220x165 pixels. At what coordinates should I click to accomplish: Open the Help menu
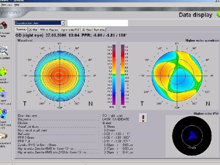[x=17, y=5]
